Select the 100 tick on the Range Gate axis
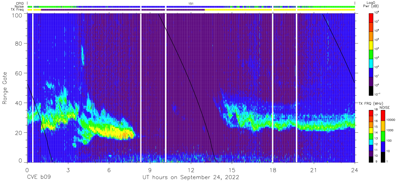 pyautogui.click(x=17, y=16)
